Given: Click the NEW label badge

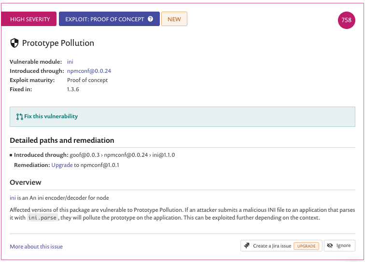Looking at the screenshot, I should pyautogui.click(x=174, y=19).
